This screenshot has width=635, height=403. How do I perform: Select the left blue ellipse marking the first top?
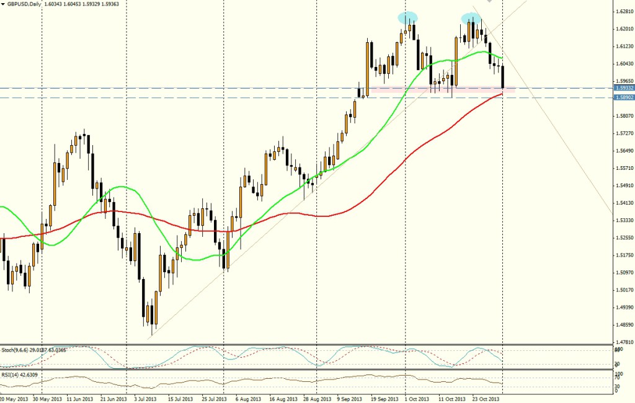pos(407,17)
